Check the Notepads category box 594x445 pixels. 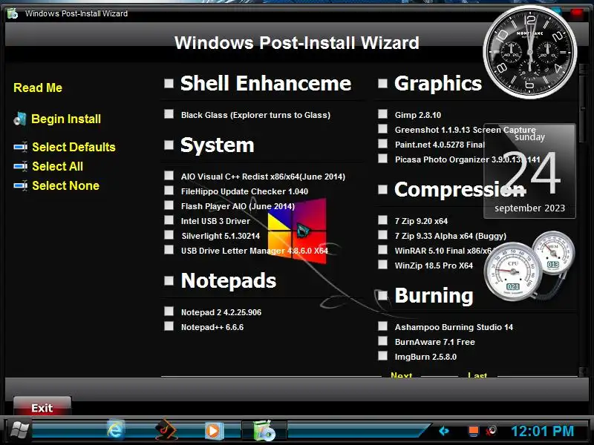[169, 280]
